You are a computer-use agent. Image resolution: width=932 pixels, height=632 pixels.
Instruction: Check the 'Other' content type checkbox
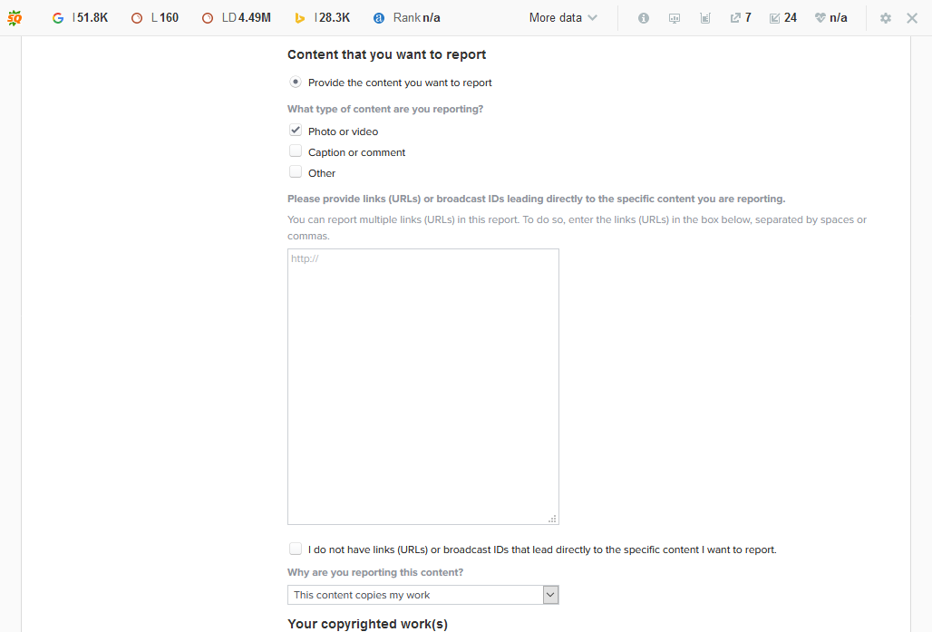[296, 172]
